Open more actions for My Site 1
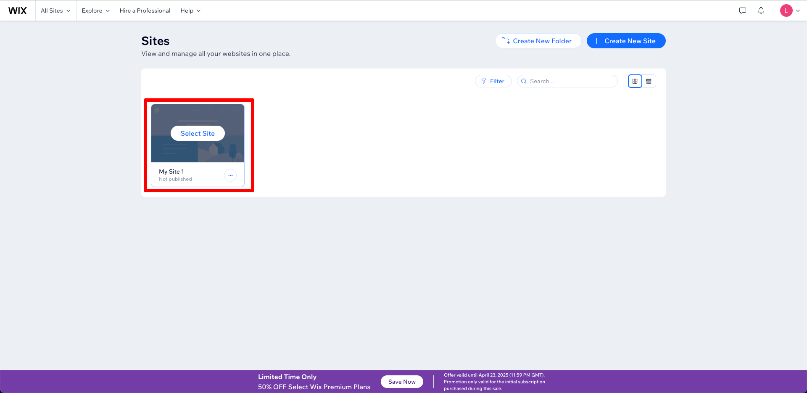 [x=230, y=175]
